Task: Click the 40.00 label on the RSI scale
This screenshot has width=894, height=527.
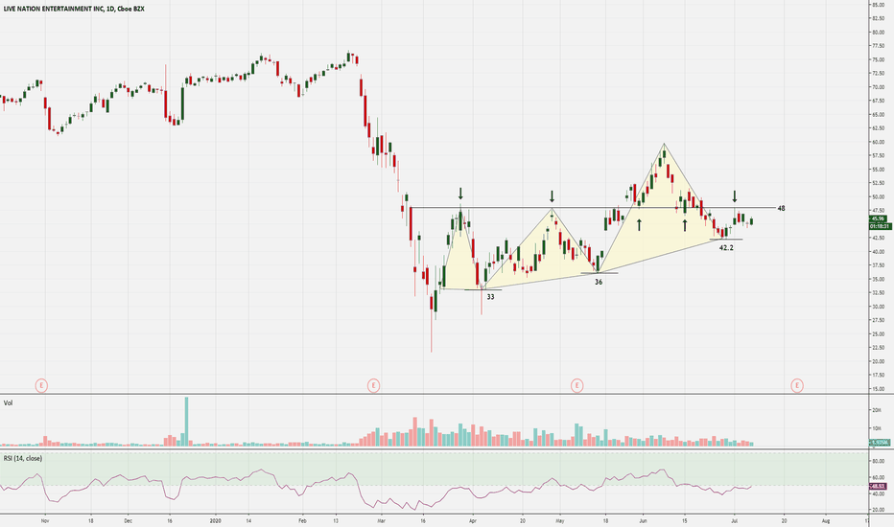Action: [878, 494]
